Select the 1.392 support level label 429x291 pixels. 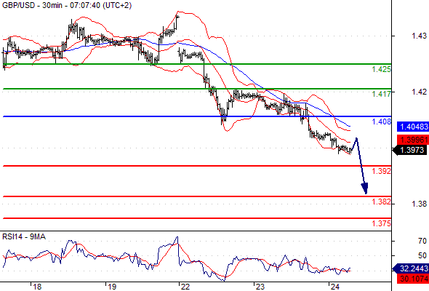[382, 172]
